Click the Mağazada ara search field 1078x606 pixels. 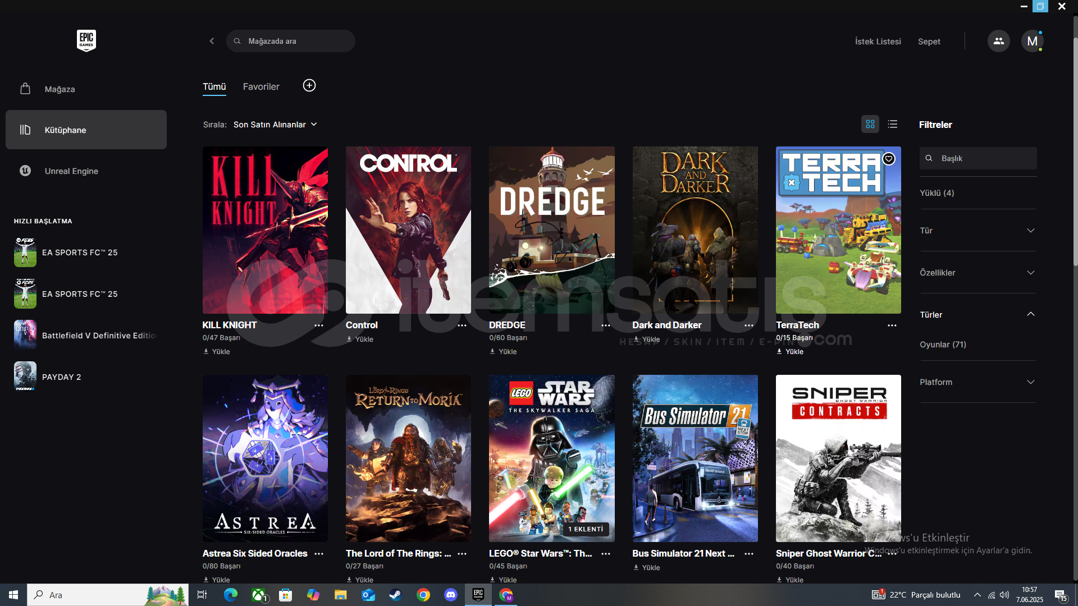(291, 41)
